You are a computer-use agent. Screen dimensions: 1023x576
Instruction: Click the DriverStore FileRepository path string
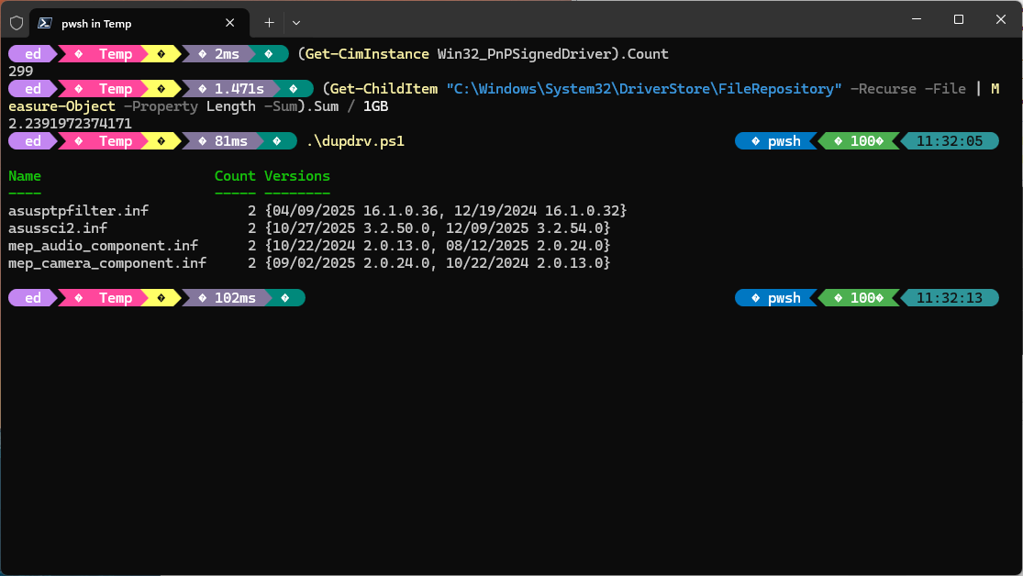644,89
